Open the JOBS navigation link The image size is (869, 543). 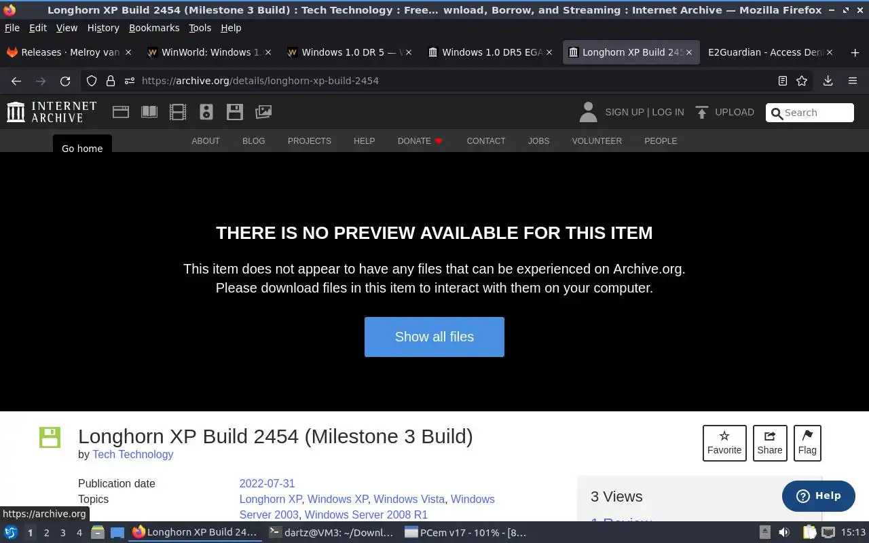pyautogui.click(x=538, y=141)
